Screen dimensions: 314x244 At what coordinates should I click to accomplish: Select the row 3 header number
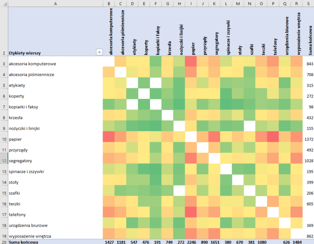coord(4,64)
